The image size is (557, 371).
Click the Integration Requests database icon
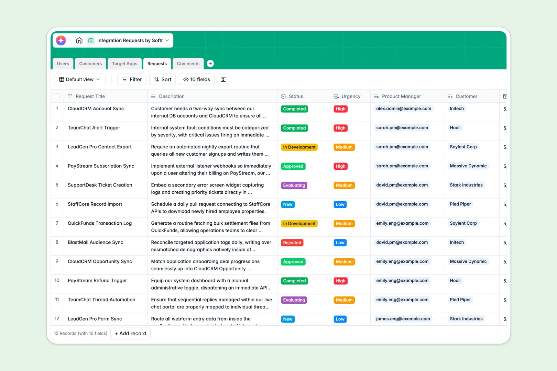coord(91,41)
